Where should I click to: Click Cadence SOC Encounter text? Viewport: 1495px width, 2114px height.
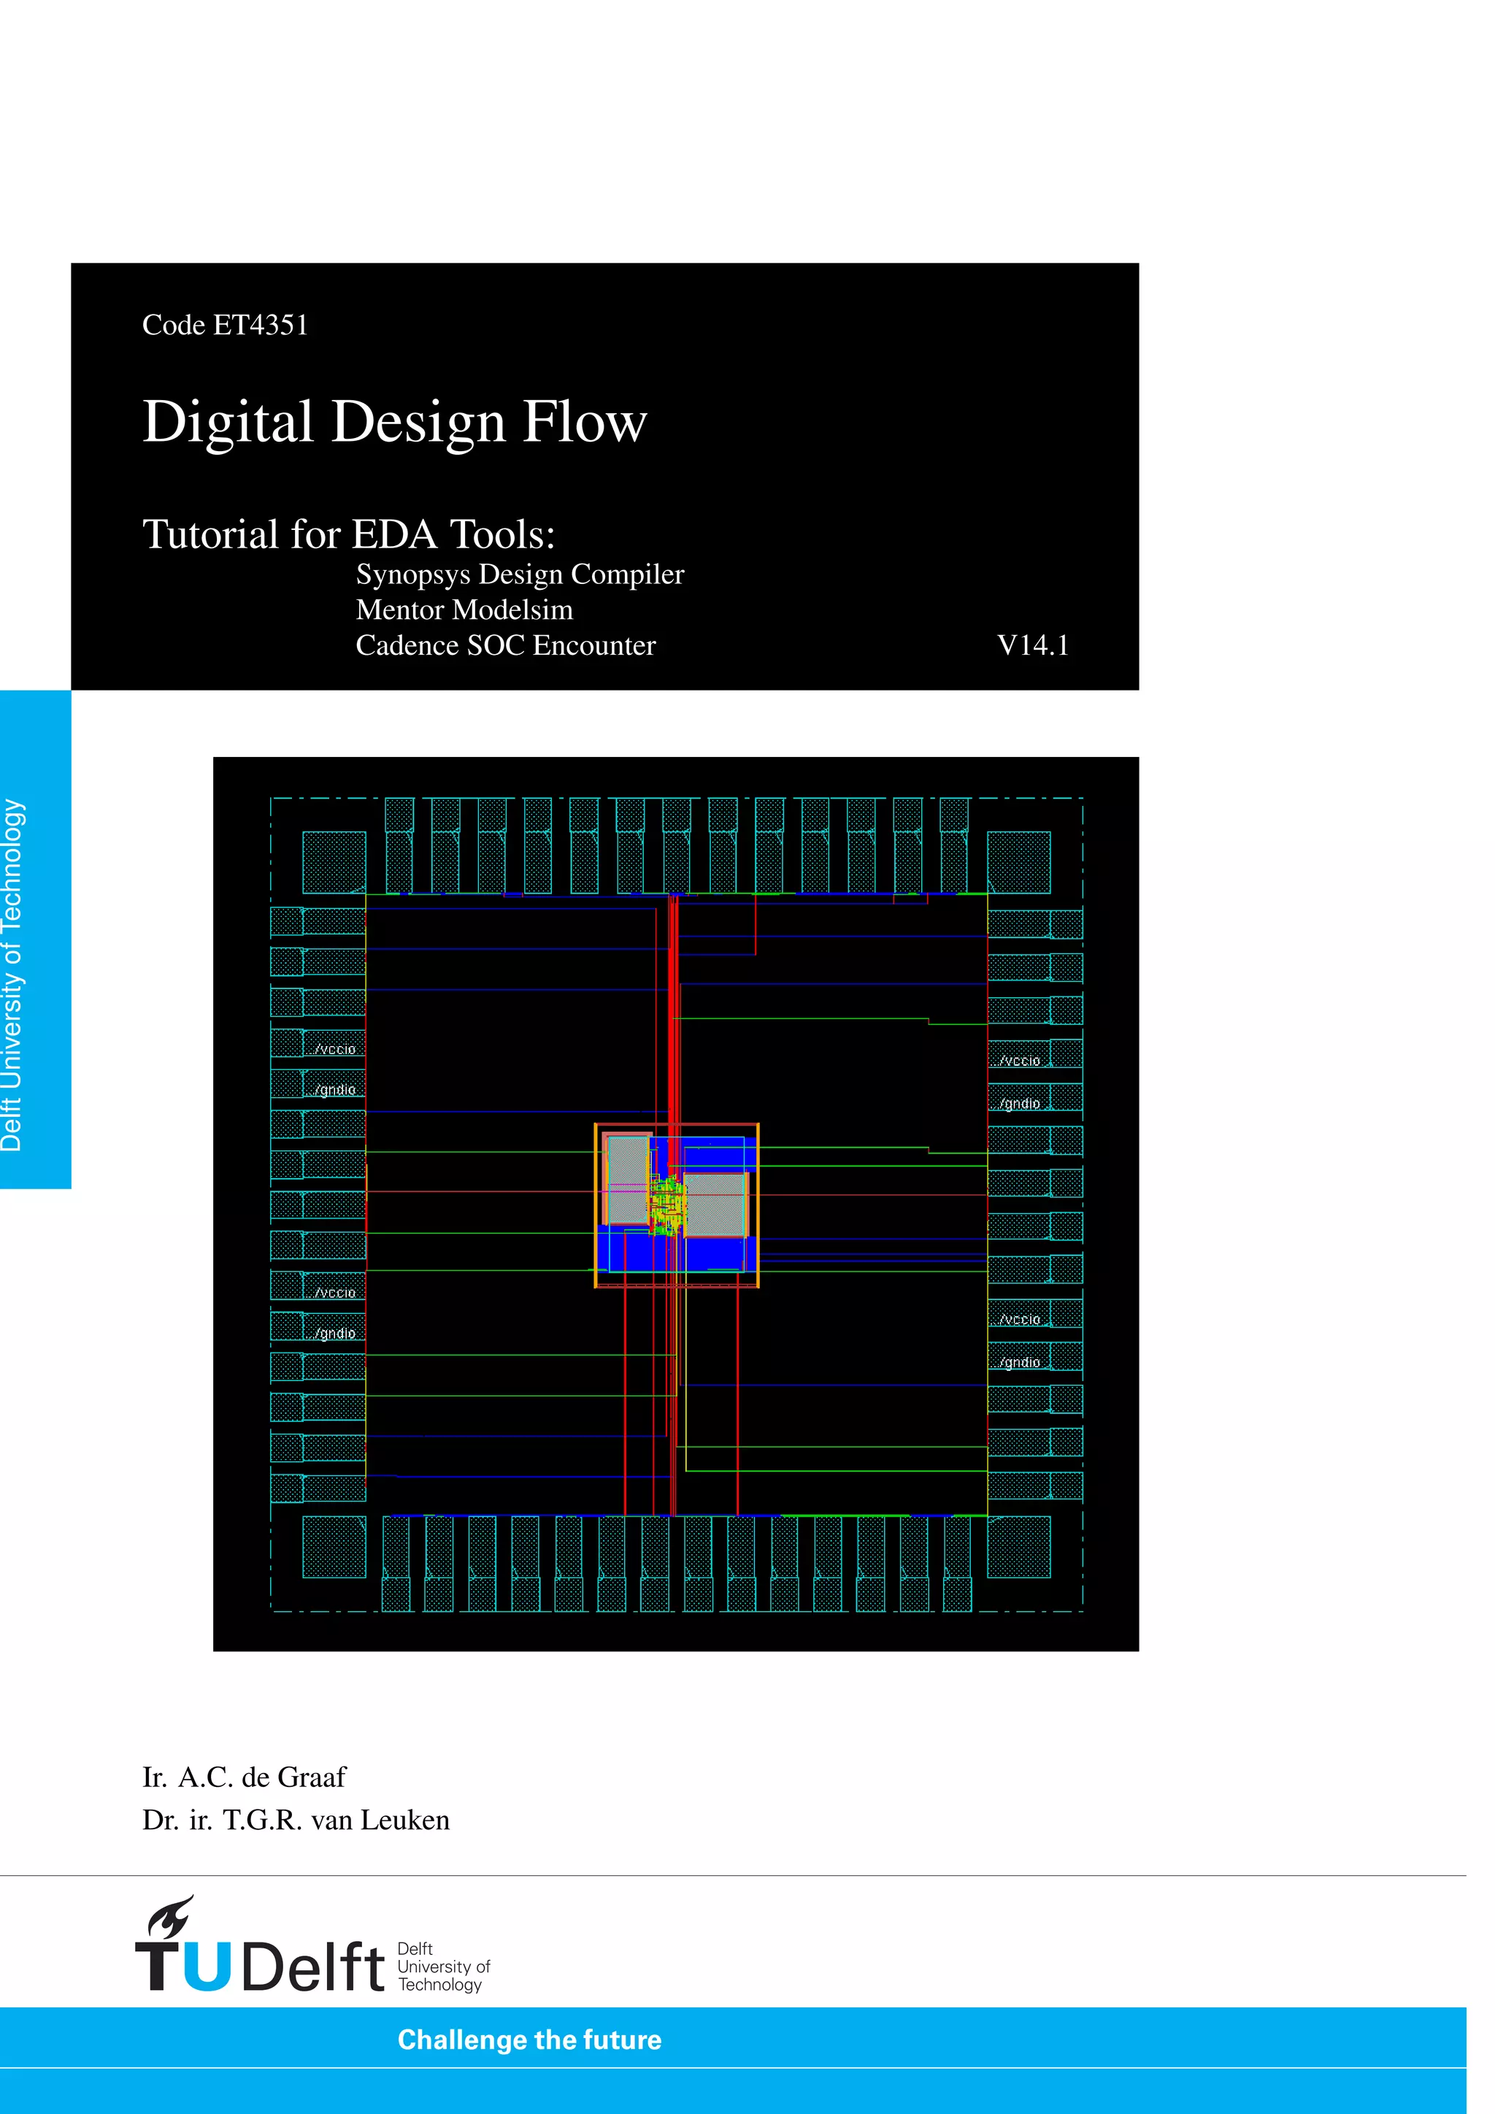tap(505, 645)
